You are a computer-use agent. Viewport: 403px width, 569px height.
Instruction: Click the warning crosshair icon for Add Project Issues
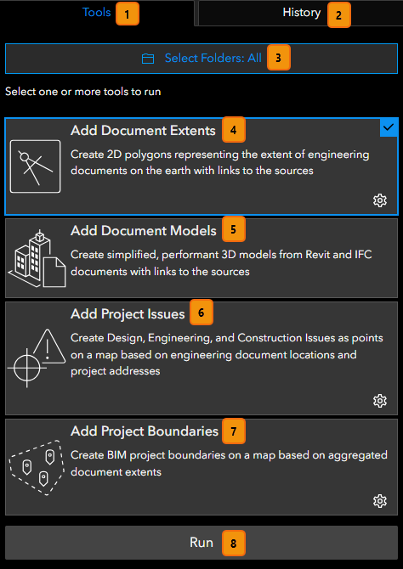click(37, 358)
